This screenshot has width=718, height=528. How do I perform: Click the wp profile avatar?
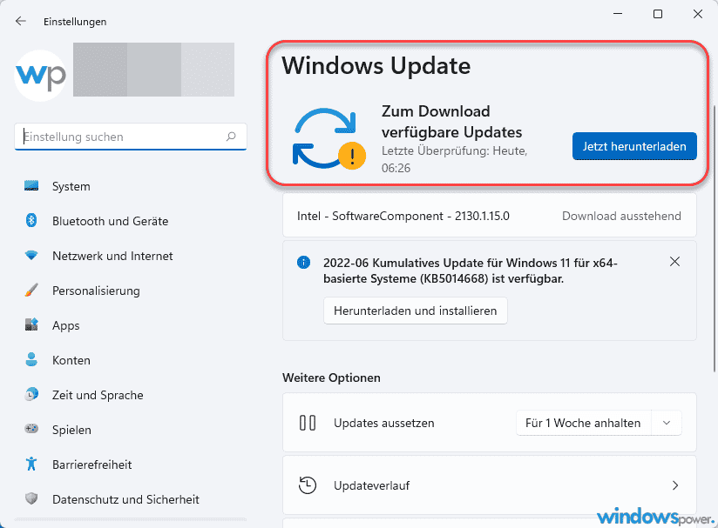pos(40,75)
